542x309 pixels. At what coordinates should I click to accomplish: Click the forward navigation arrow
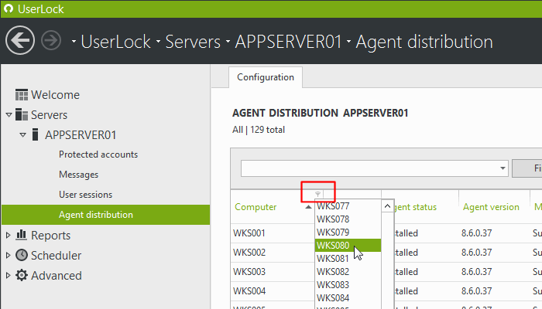51,40
